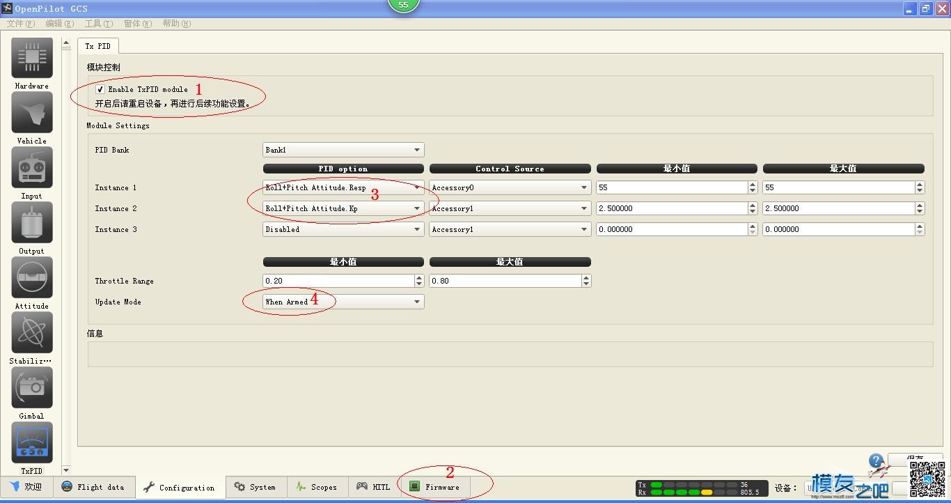
Task: Switch to the Scopes tab
Action: (316, 487)
